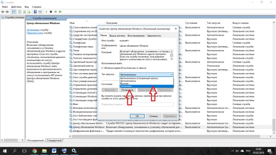Click the horizontal scrollbar right arrow in list
This screenshot has height=155, width=276.
pos(271,136)
